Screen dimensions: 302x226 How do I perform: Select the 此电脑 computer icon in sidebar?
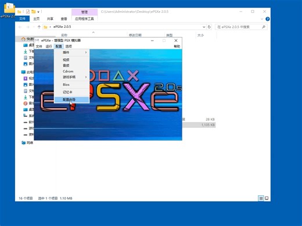pos(23,72)
